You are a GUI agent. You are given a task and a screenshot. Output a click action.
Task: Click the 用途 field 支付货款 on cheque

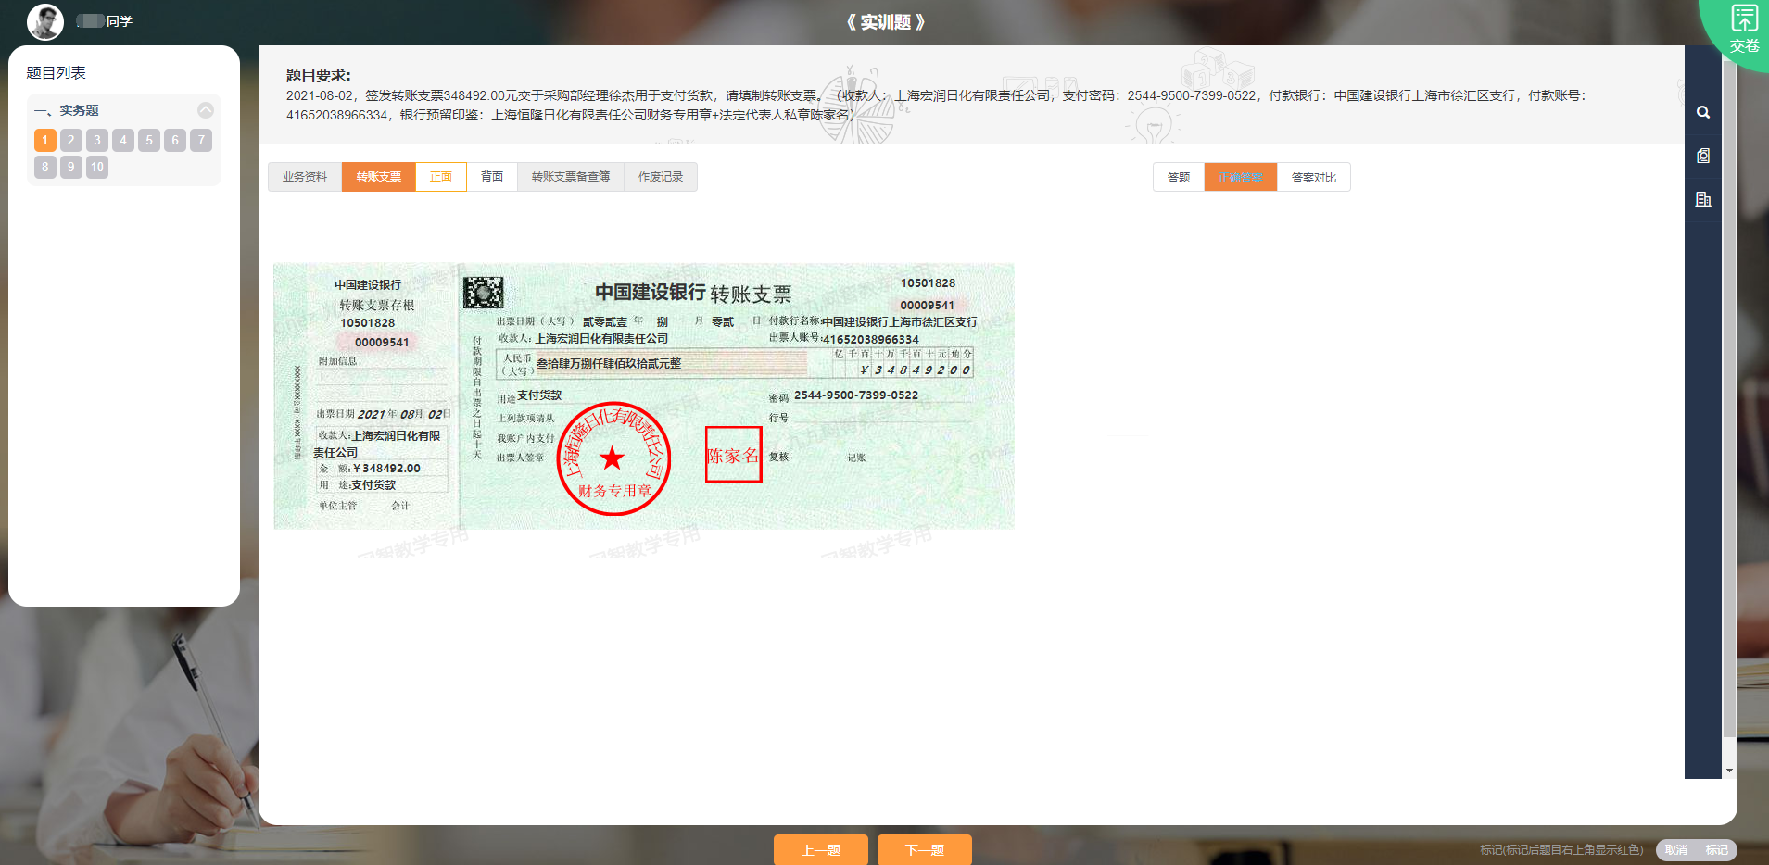tap(539, 395)
